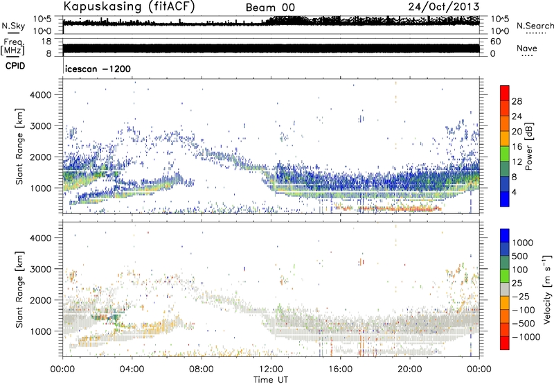
Task: Click the '2000' tick on Power panel axis
Action: coord(40,157)
